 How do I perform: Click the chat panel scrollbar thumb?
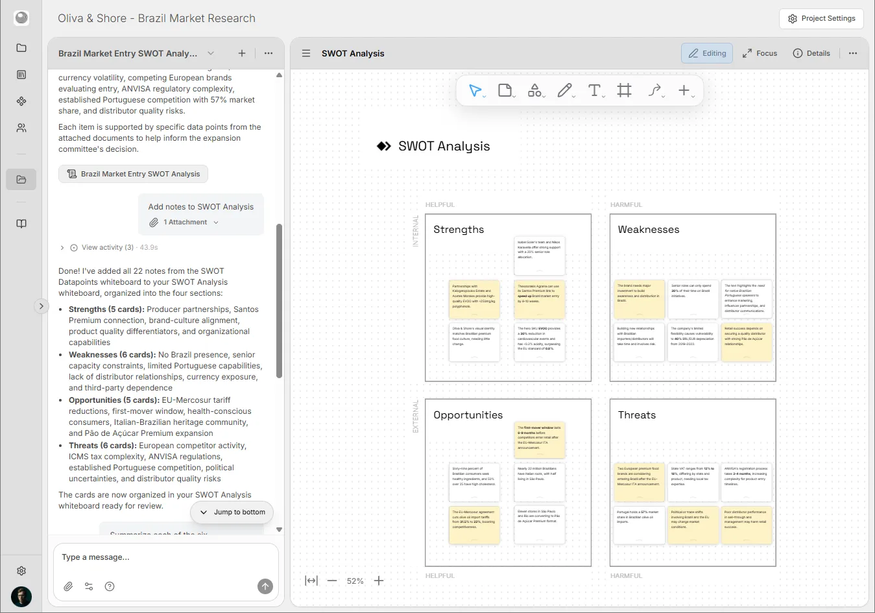pyautogui.click(x=280, y=300)
